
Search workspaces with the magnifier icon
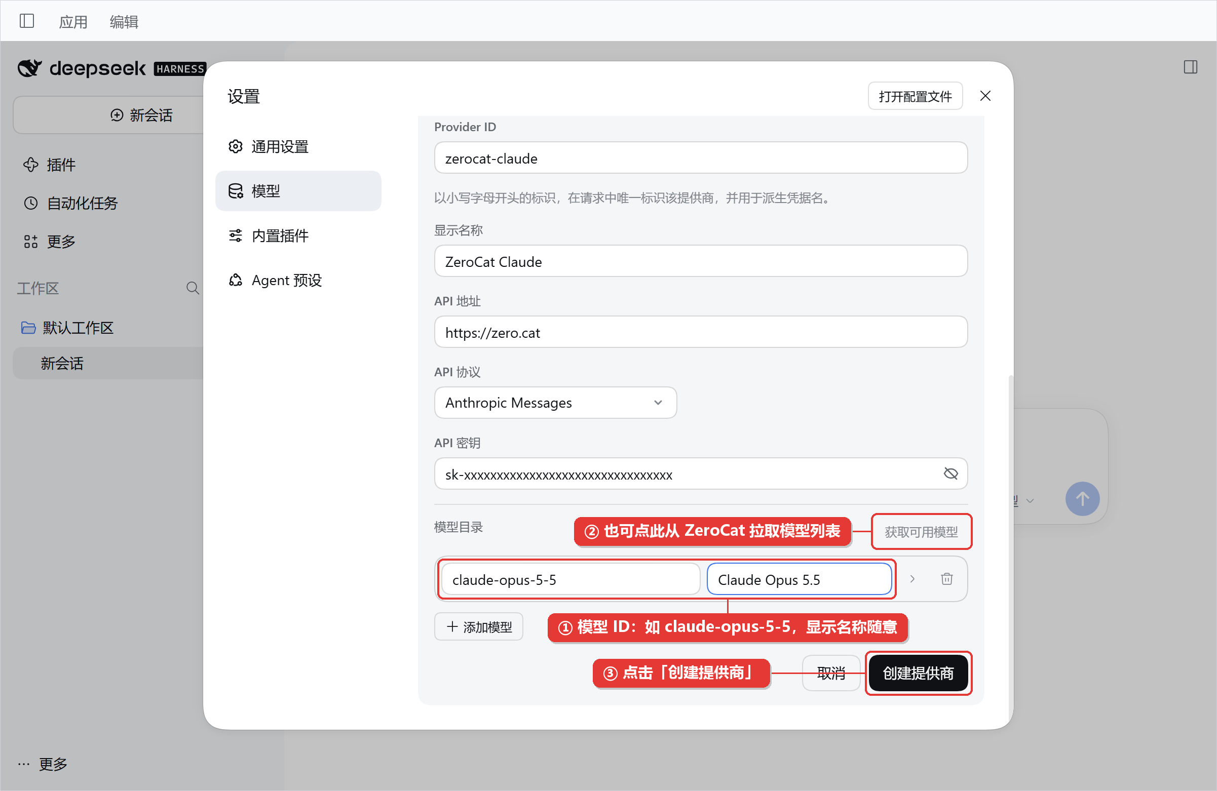point(192,288)
